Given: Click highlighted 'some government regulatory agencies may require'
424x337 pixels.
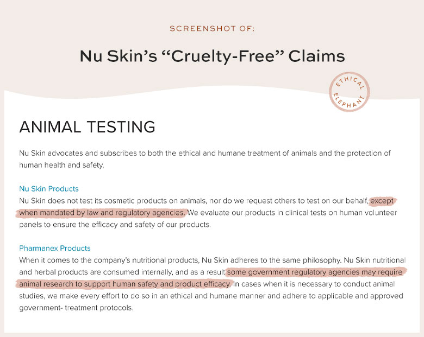Looking at the screenshot, I should pyautogui.click(x=315, y=272).
